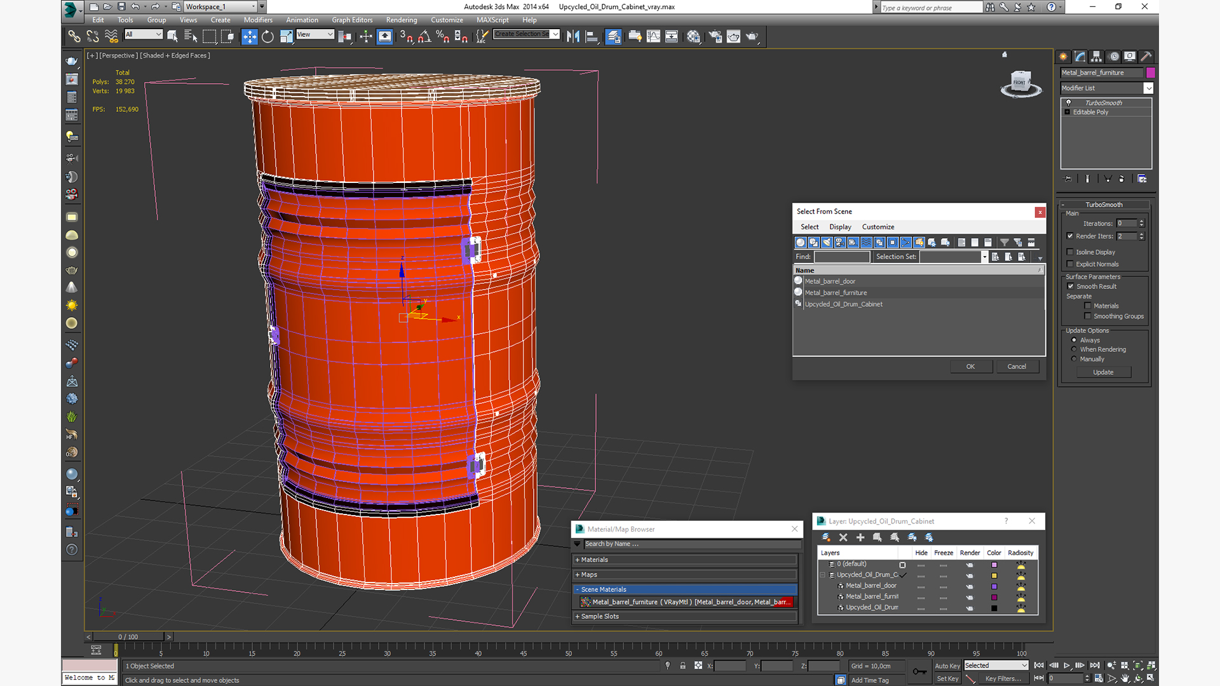Choose the Select and Uniform Scale tool
This screenshot has height=686, width=1220.
[287, 36]
